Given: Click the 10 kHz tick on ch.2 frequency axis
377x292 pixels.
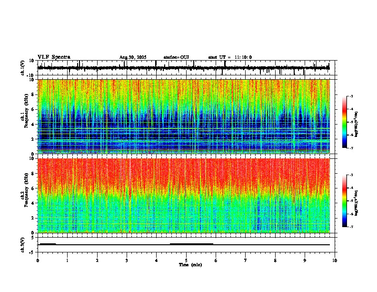Looking at the screenshot, I should (x=32, y=159).
